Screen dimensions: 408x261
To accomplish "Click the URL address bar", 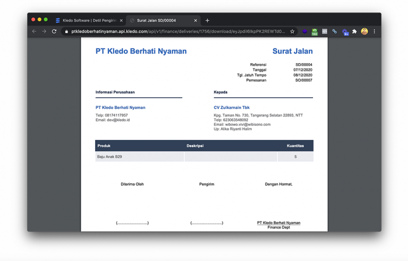I will coord(178,31).
